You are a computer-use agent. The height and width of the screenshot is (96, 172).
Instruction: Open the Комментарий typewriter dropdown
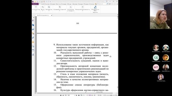click(x=60, y=9)
